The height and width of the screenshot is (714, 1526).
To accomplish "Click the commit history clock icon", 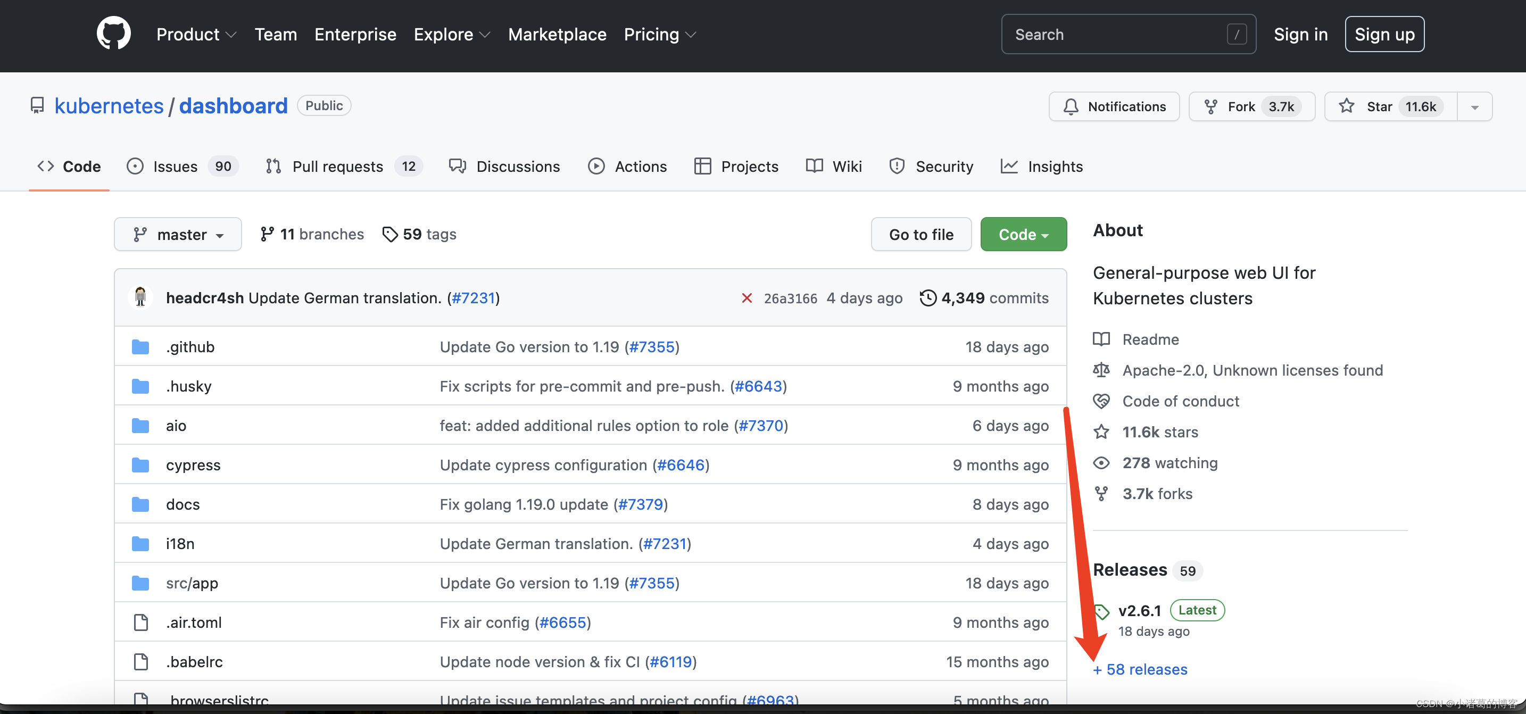I will [928, 298].
